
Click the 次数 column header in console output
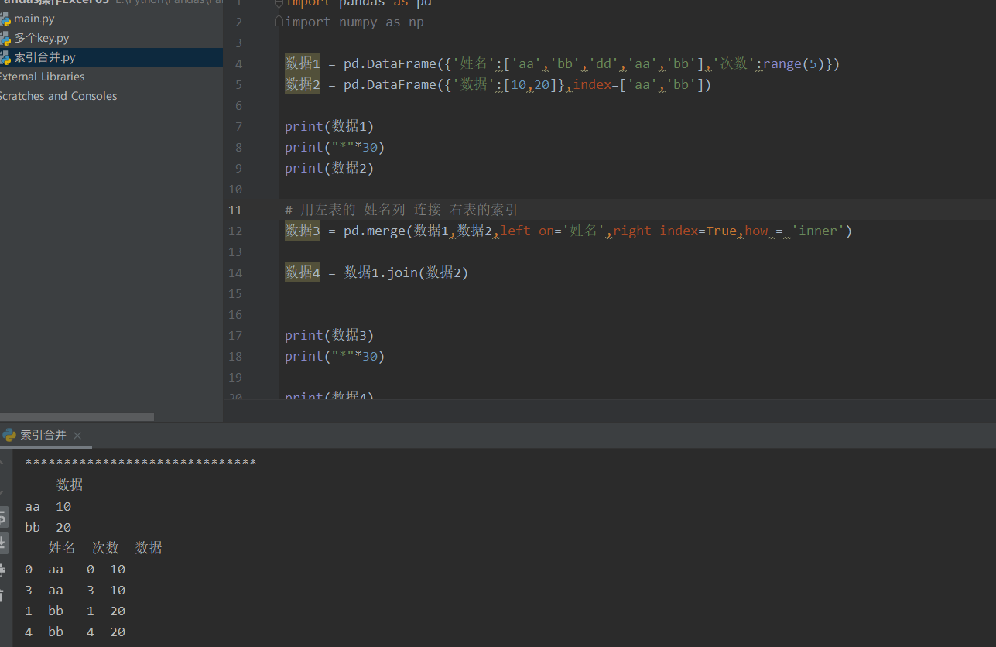pos(106,548)
